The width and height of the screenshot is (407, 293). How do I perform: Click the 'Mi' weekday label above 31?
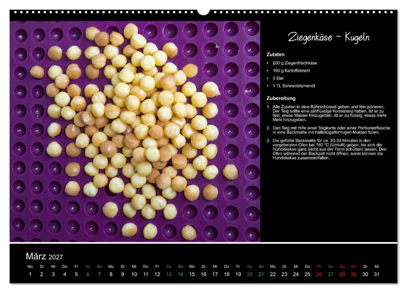pos(377,267)
